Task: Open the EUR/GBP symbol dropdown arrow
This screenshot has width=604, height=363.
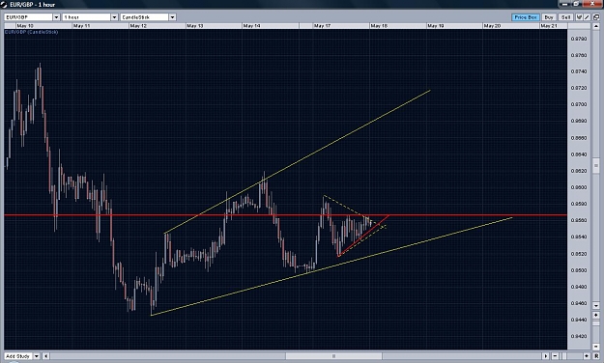Action: (x=56, y=17)
